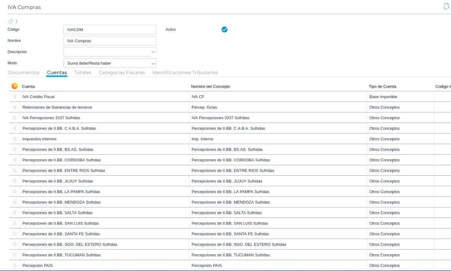The image size is (451, 271).
Task: Open the Modo dropdown
Action: 152,63
